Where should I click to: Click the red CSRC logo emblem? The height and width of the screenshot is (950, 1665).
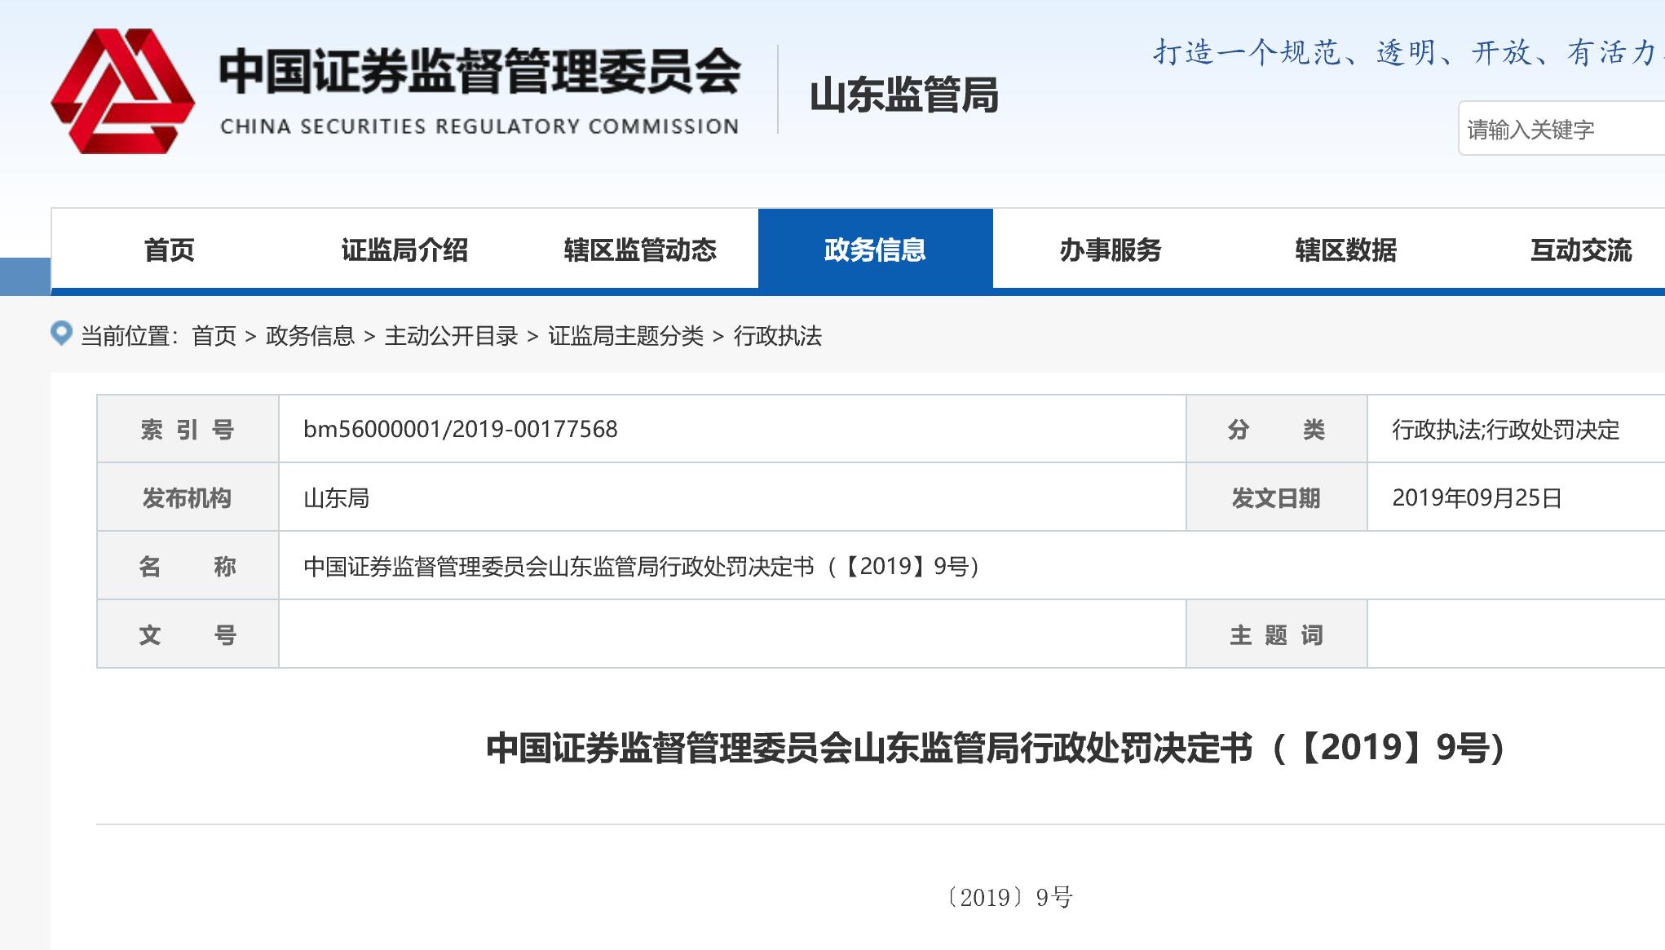click(x=122, y=91)
